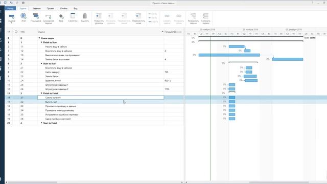327x184 pixels.
Task: Select the task 'Залить бетон в котлован'
Action: click(x=57, y=59)
